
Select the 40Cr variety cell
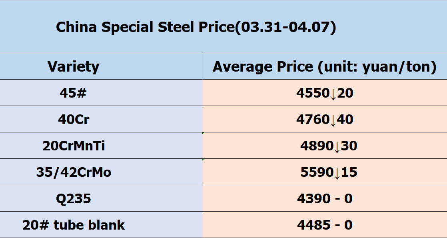point(73,119)
